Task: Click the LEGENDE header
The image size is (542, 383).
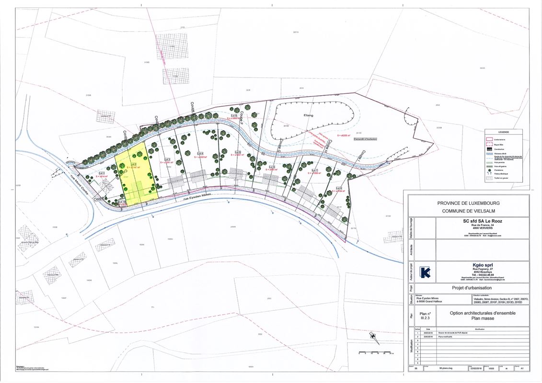Action: (x=503, y=132)
